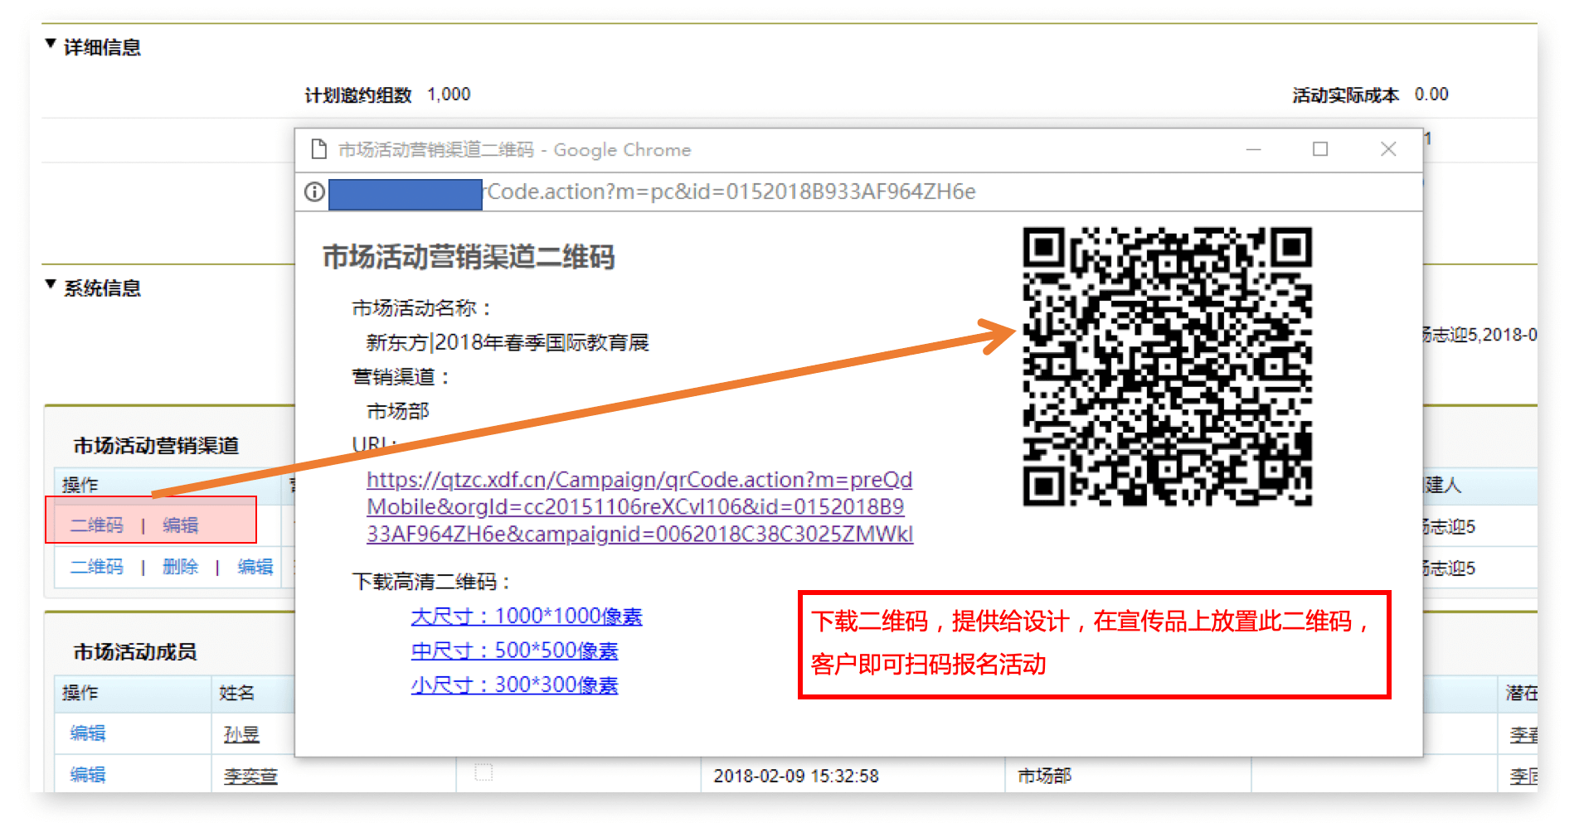Image resolution: width=1584 pixels, height=837 pixels.
Task: Collapse the 系统信息 section triangle
Action: click(x=51, y=285)
